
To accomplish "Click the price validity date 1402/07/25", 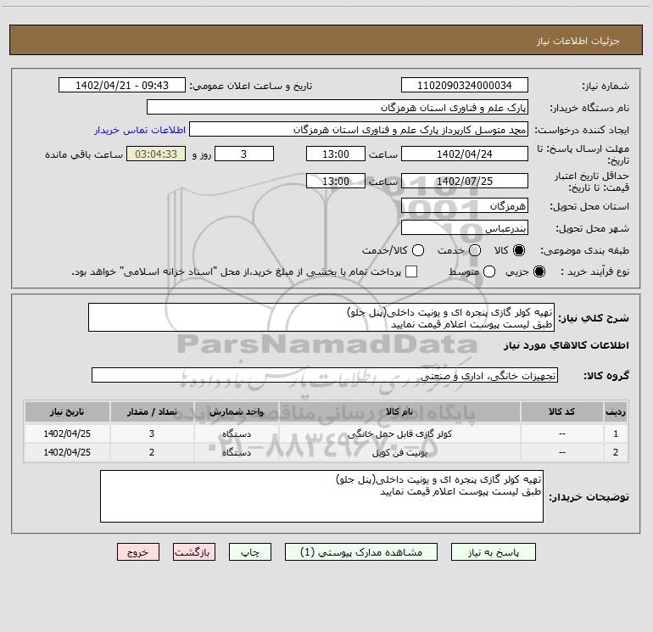I will (x=465, y=181).
